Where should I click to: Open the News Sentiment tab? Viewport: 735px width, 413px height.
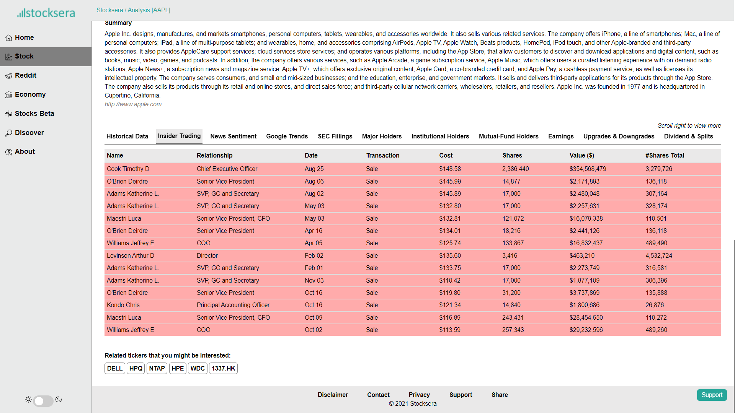pos(233,137)
